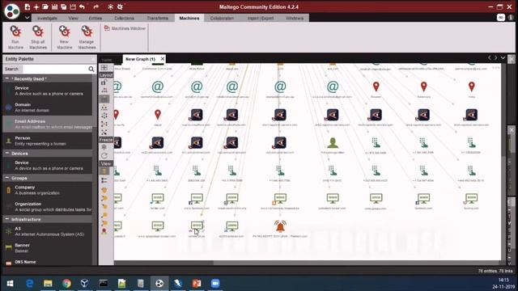Switch graph to list view icon
Image resolution: width=518 pixels, height=291 pixels.
coord(104,180)
